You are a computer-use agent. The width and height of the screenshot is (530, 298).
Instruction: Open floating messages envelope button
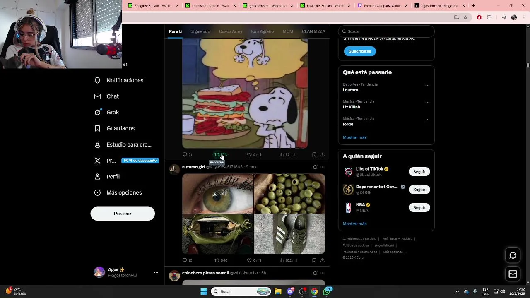(513, 274)
